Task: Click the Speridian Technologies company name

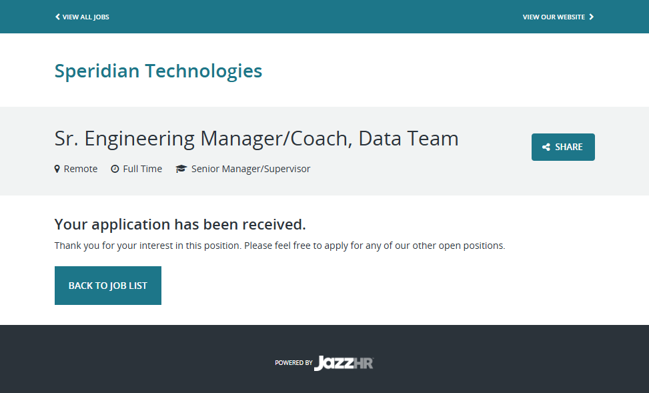Action: coord(158,71)
